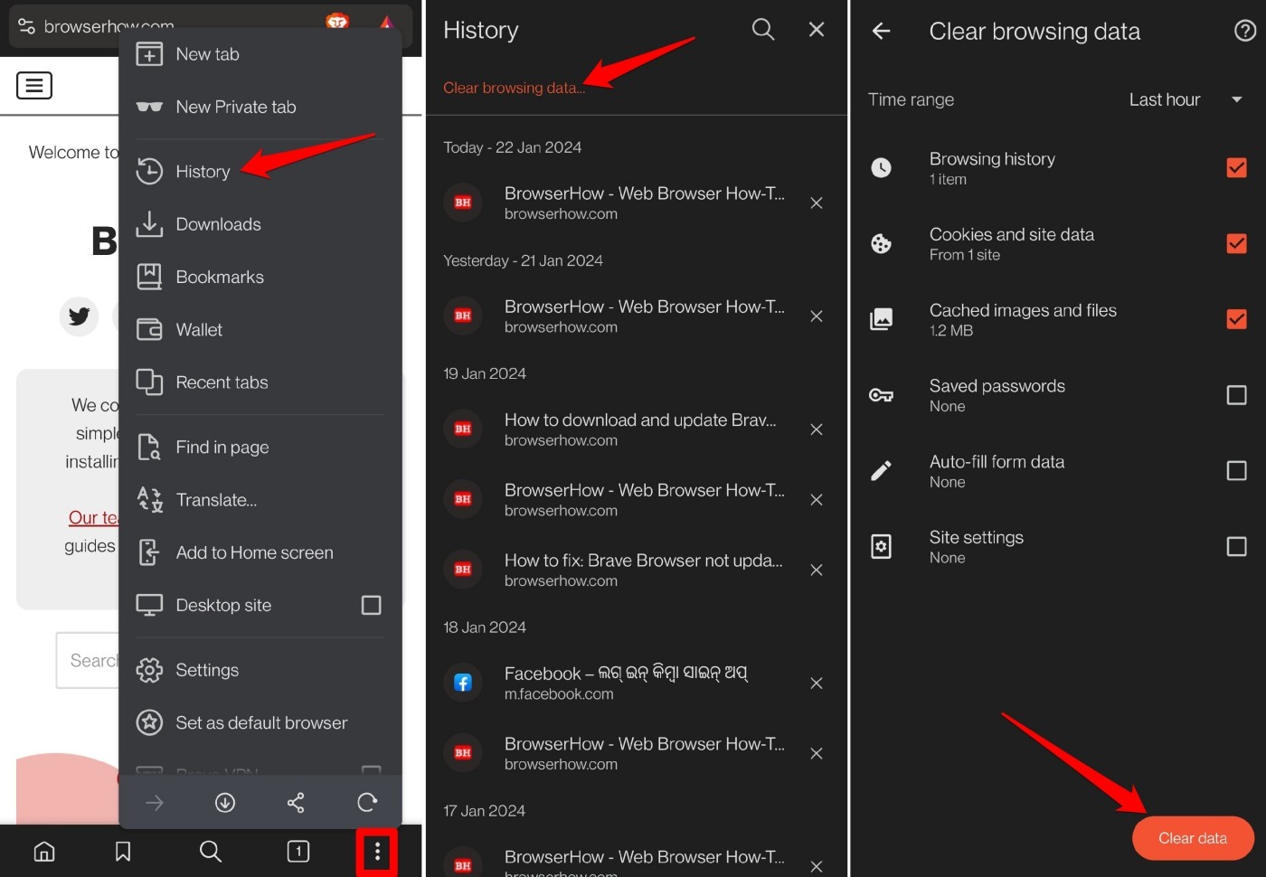The height and width of the screenshot is (877, 1266).
Task: Open the three-dot menu in bottom toolbar
Action: pos(377,852)
